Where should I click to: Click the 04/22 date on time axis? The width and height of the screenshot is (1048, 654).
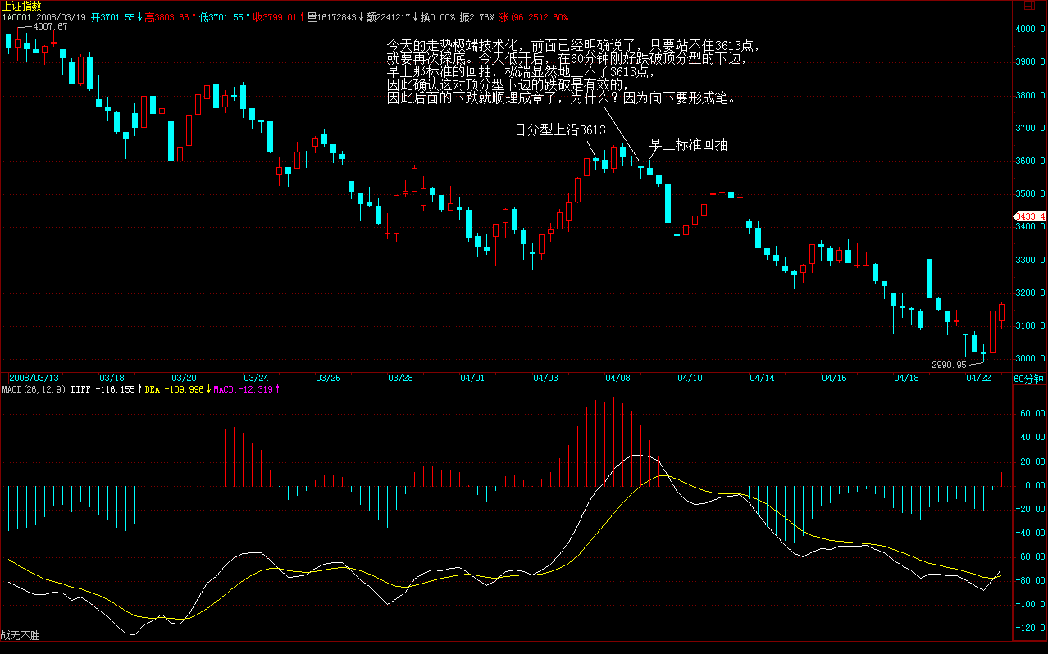978,378
